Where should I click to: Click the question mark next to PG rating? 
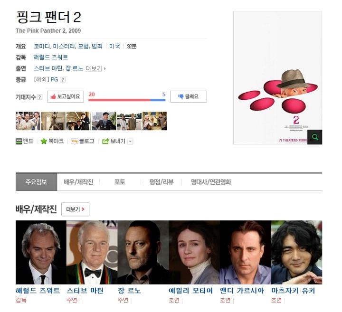(63, 80)
